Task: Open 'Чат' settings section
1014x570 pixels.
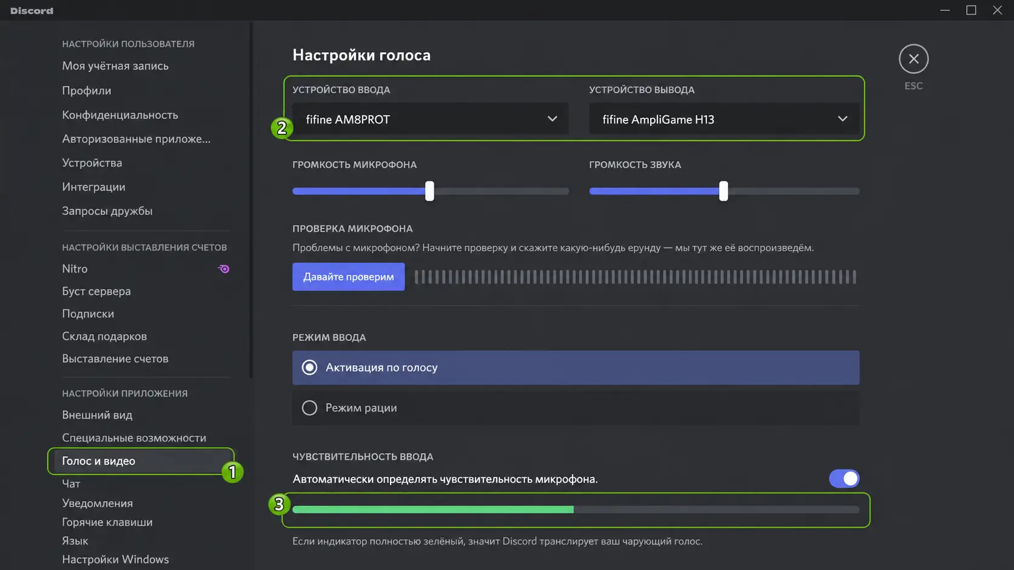Action: click(71, 483)
